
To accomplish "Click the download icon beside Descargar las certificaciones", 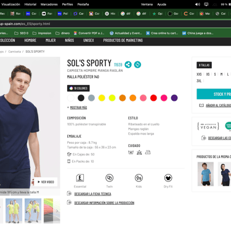I will [x=203, y=138].
